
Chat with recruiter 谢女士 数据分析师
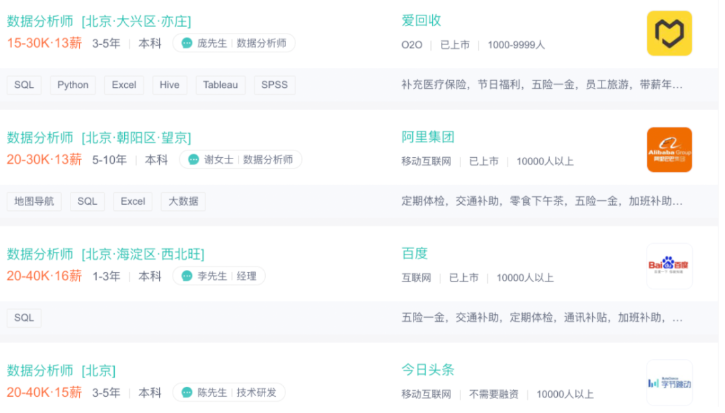tap(240, 160)
